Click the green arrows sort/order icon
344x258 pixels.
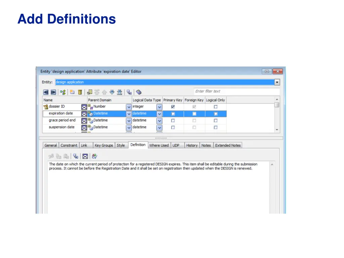(63, 92)
